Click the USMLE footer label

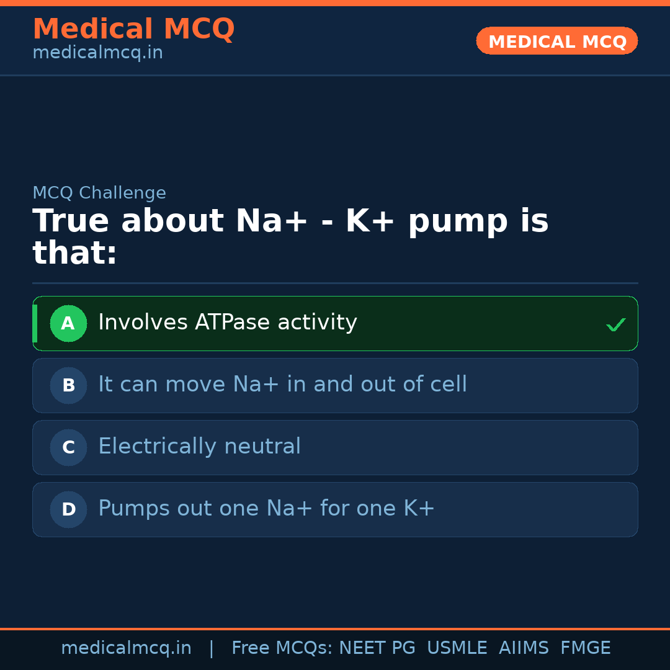(x=457, y=648)
